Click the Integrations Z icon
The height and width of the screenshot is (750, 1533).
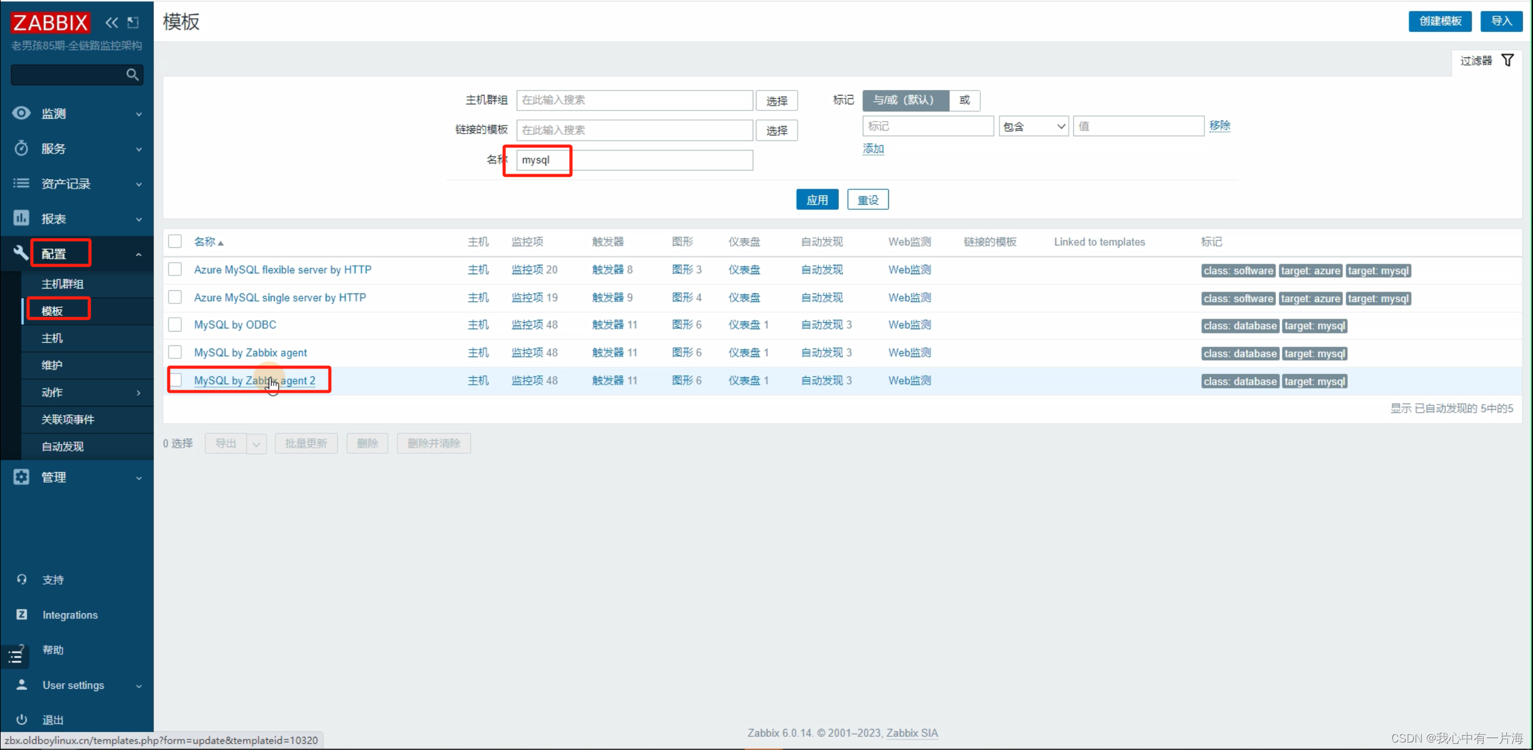coord(22,614)
